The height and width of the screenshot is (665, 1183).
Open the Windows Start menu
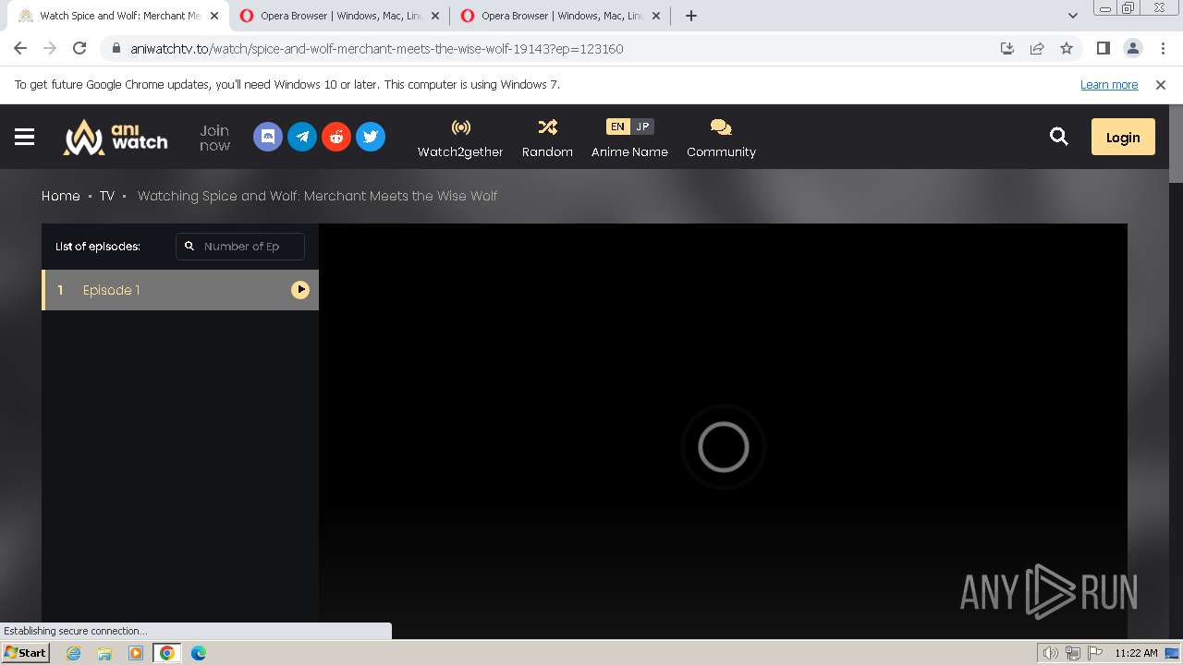(25, 653)
